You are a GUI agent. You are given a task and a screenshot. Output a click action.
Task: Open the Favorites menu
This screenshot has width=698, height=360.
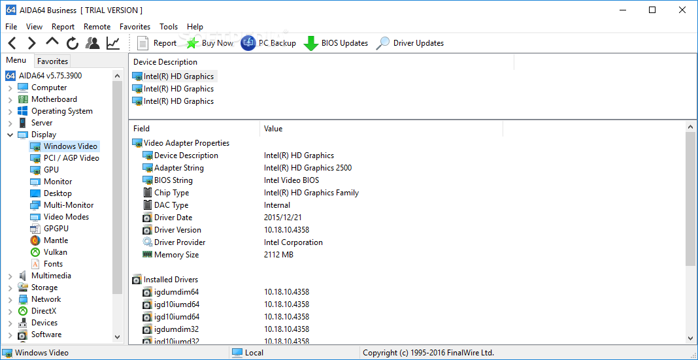click(135, 27)
